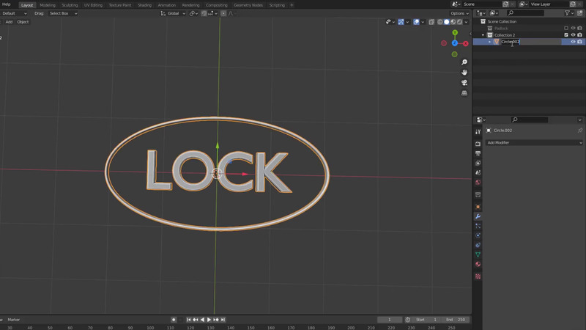Click the pan hand icon in viewport
The height and width of the screenshot is (330, 586).
tap(464, 73)
